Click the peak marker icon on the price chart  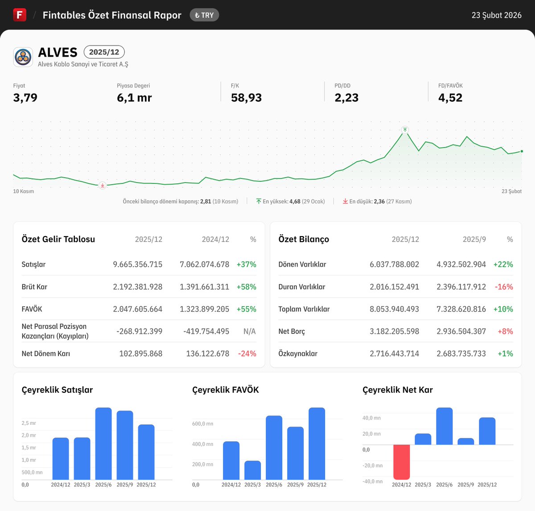point(405,129)
